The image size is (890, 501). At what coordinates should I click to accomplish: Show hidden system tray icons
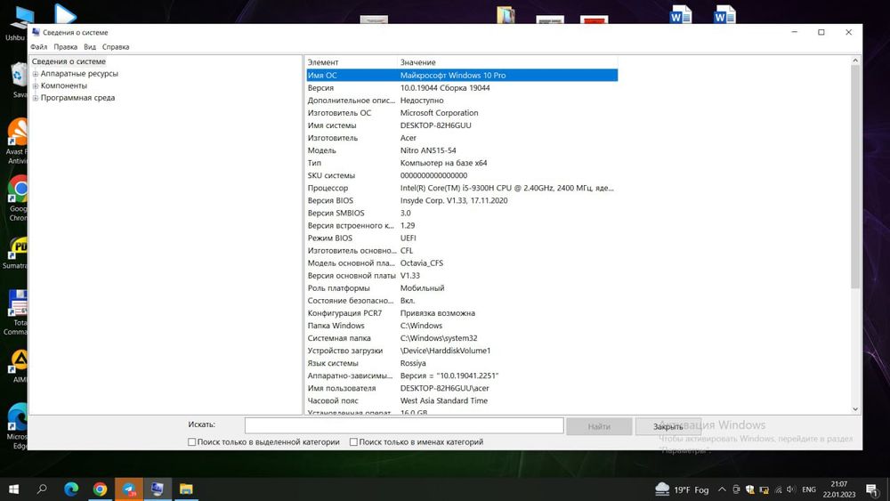point(722,489)
